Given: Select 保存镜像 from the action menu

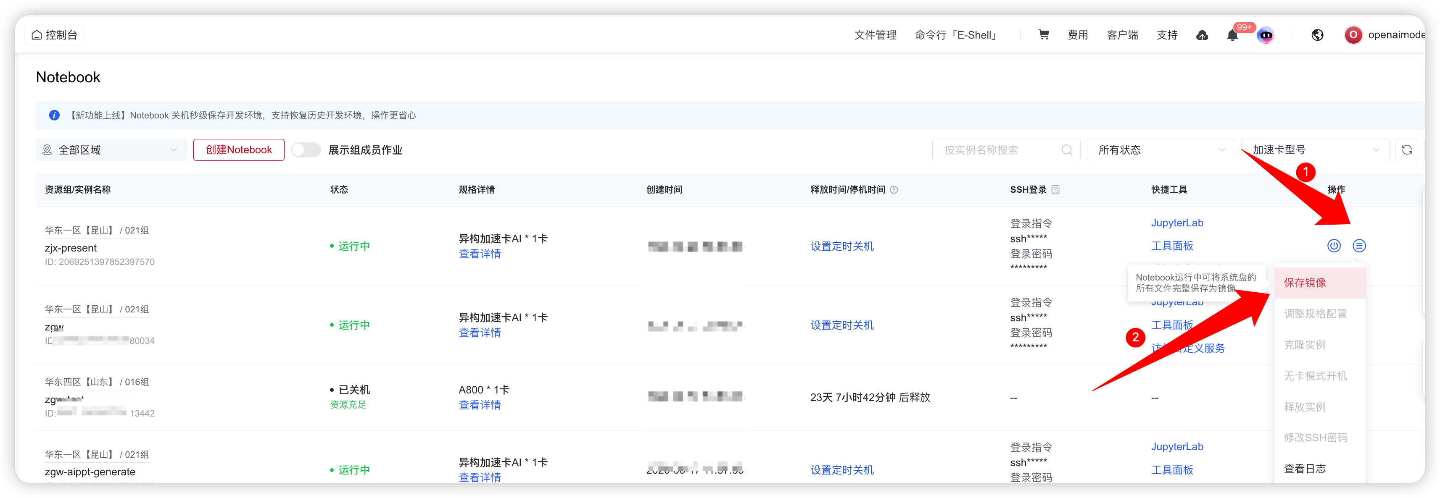Looking at the screenshot, I should tap(1320, 283).
